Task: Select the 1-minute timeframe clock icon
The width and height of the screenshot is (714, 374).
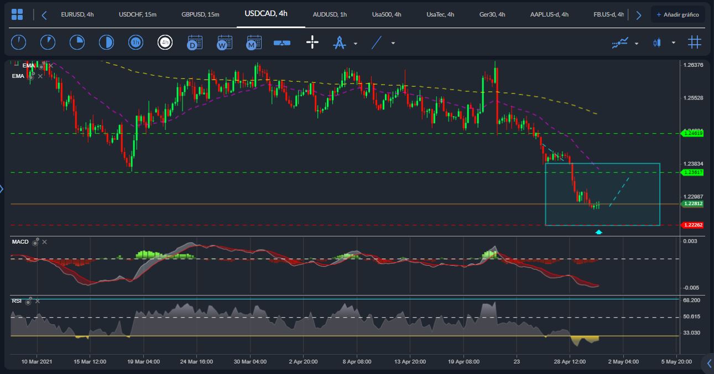Action: [x=18, y=42]
